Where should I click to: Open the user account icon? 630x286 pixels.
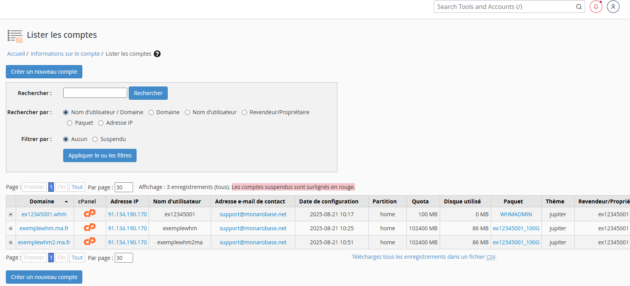coord(613,7)
